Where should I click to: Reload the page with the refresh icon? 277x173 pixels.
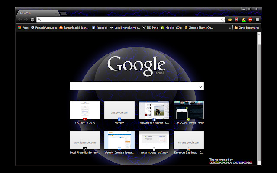point(32,19)
